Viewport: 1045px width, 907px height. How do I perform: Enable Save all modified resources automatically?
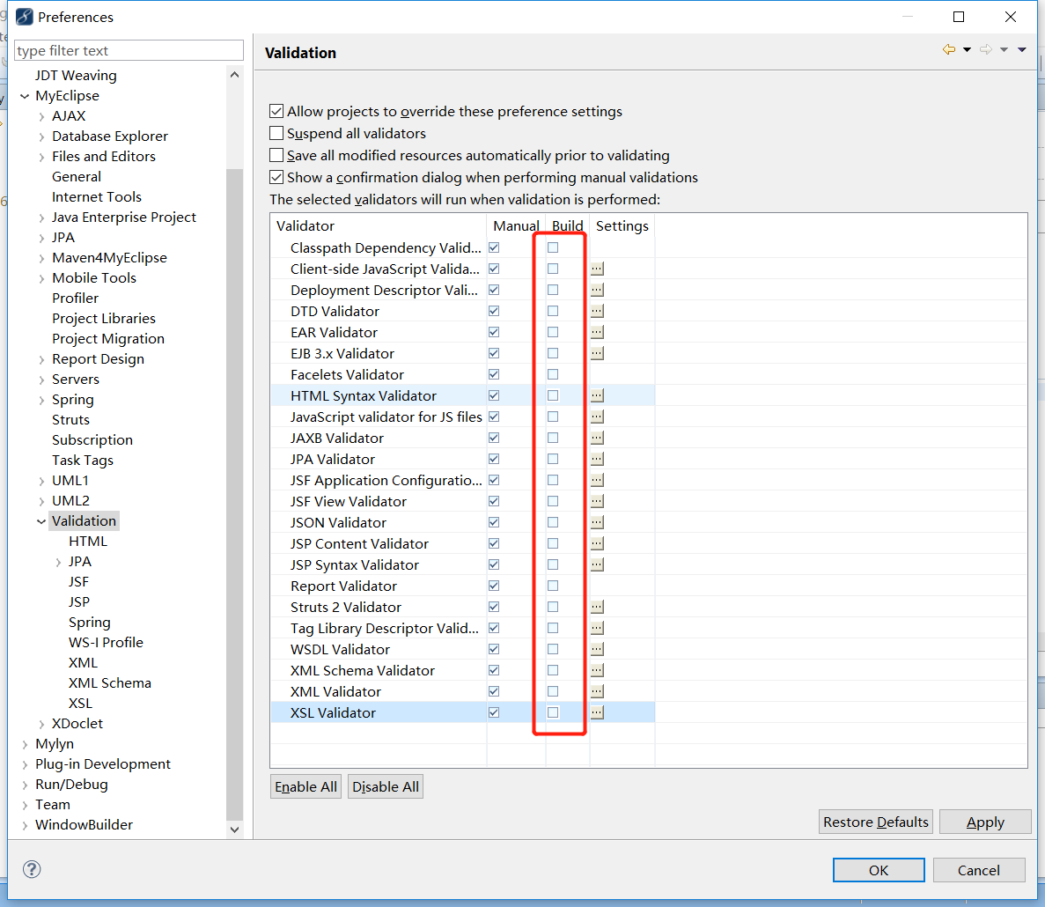coord(276,155)
